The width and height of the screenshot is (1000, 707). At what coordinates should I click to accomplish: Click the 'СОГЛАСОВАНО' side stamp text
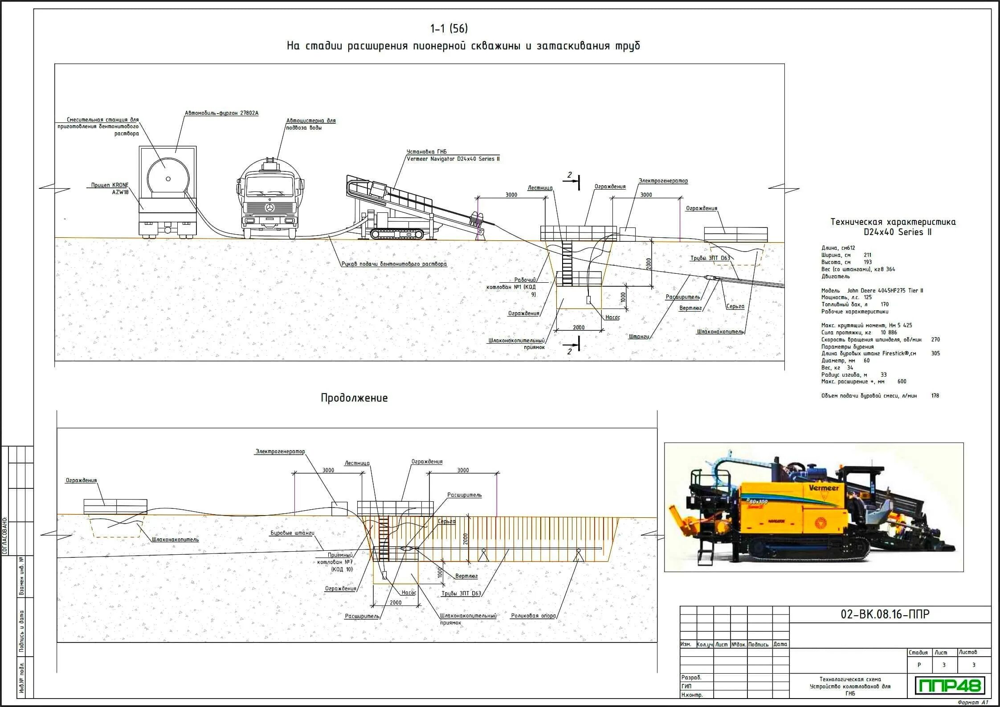[x=4, y=536]
